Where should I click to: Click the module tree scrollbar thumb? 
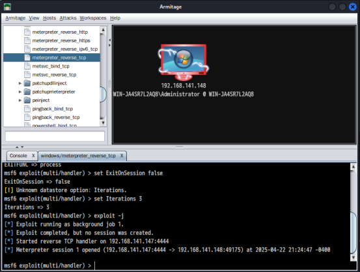[x=103, y=94]
